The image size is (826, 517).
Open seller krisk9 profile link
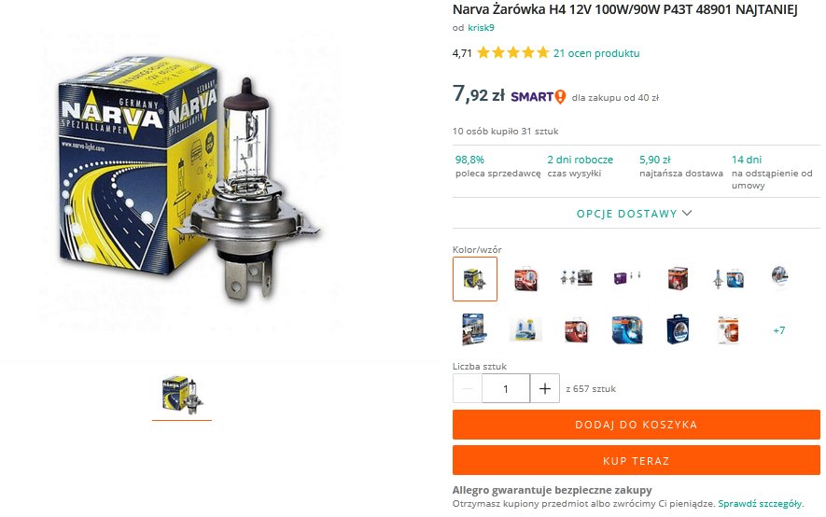[x=481, y=27]
